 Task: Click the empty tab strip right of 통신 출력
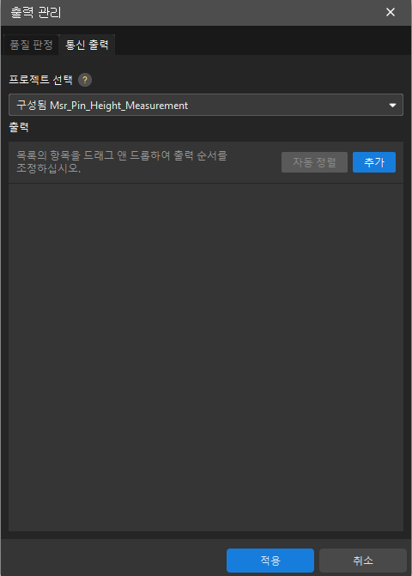(263, 45)
